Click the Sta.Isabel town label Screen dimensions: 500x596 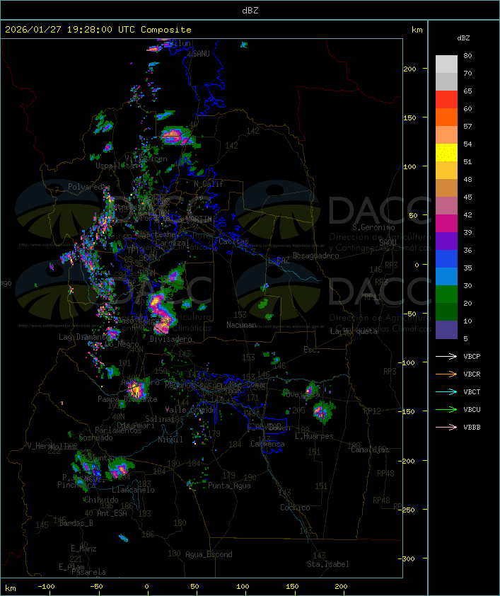pyautogui.click(x=327, y=564)
